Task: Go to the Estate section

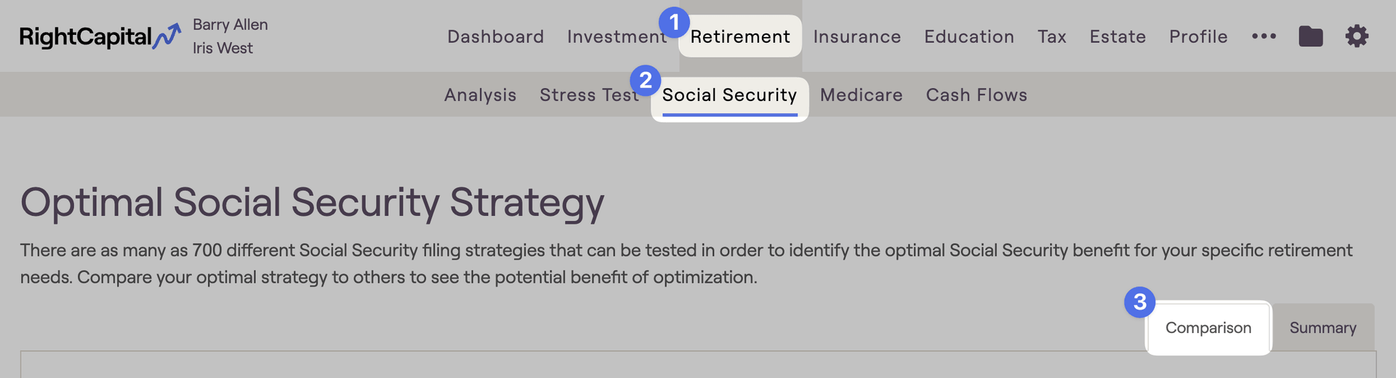Action: click(x=1118, y=36)
